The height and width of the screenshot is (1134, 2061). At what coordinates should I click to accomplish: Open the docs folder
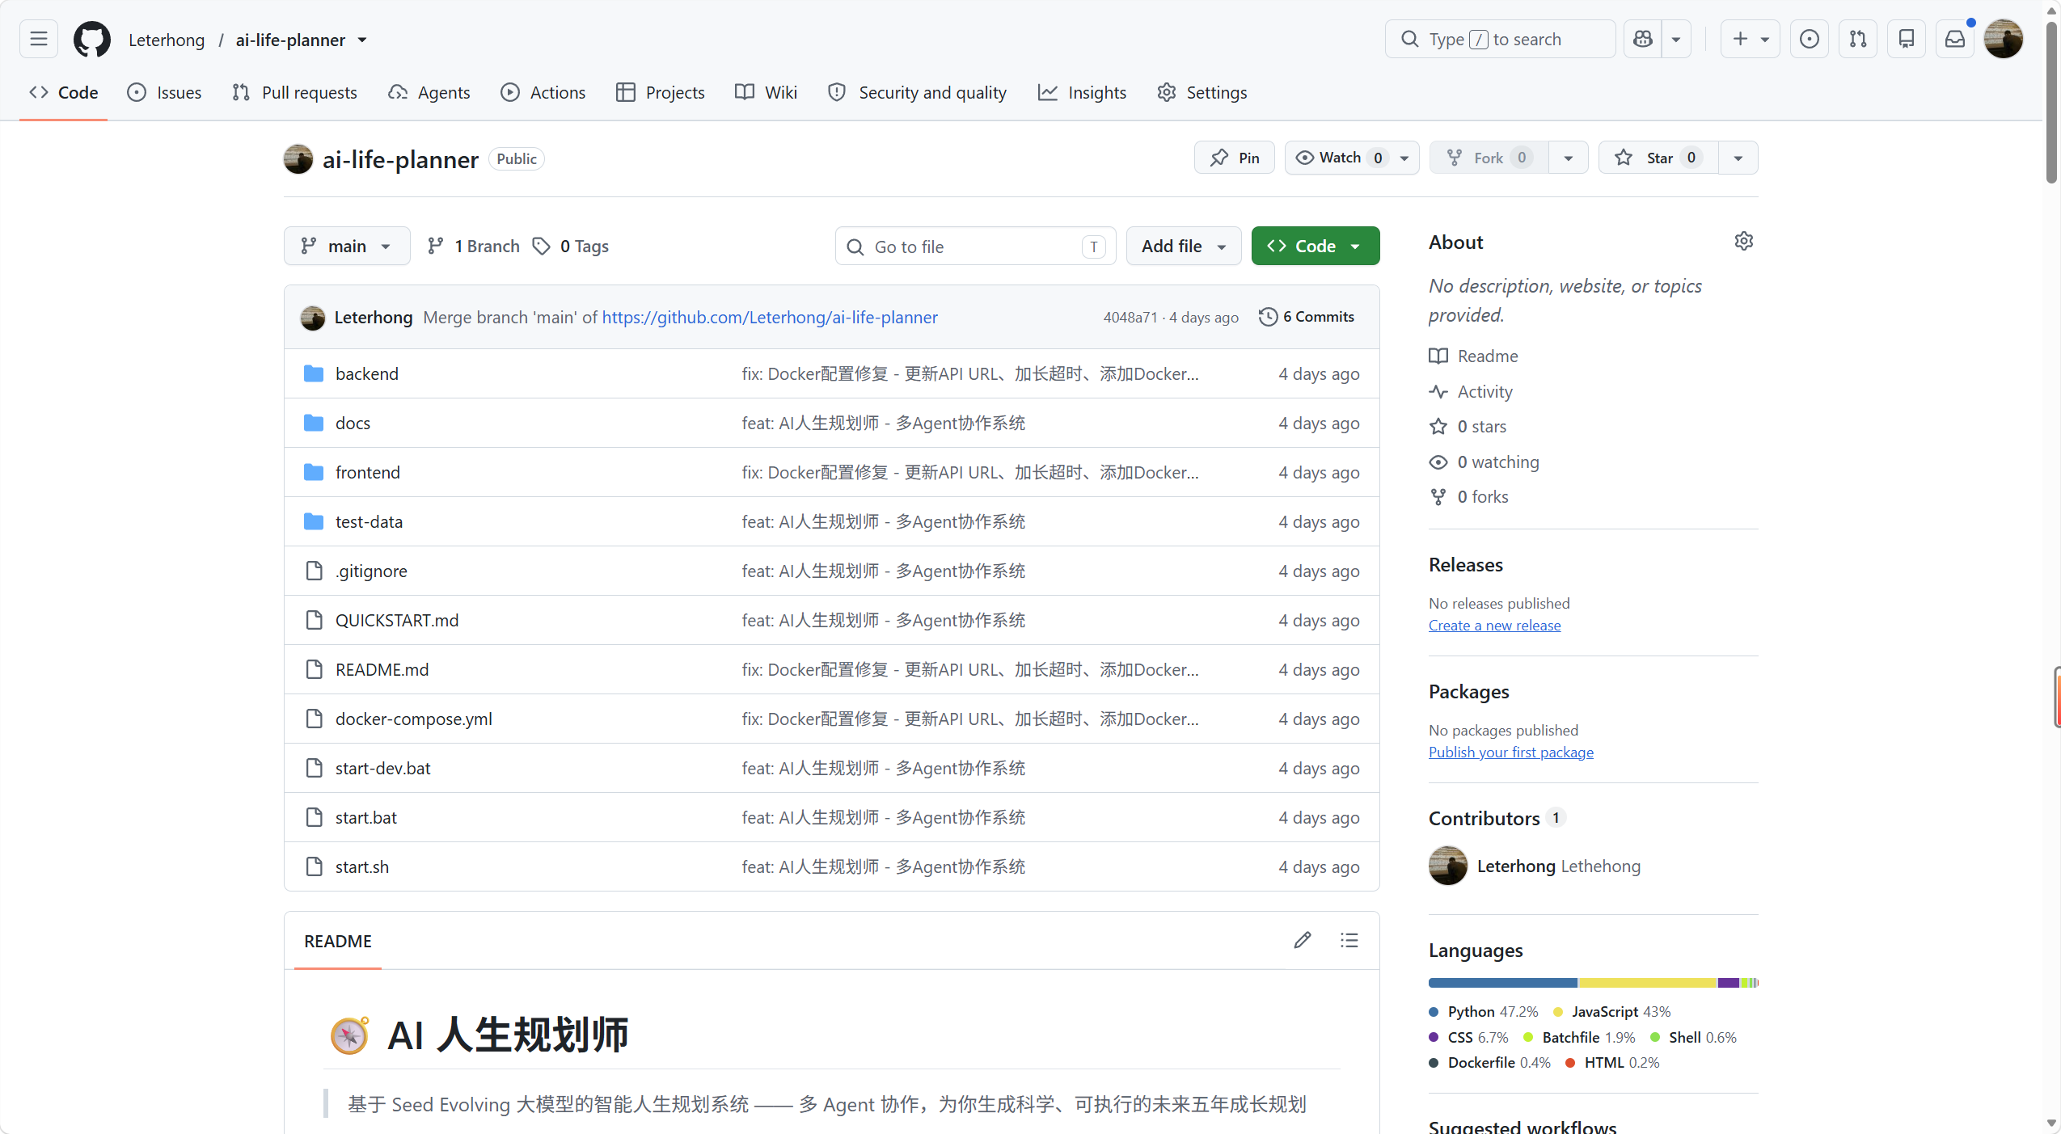tap(353, 423)
